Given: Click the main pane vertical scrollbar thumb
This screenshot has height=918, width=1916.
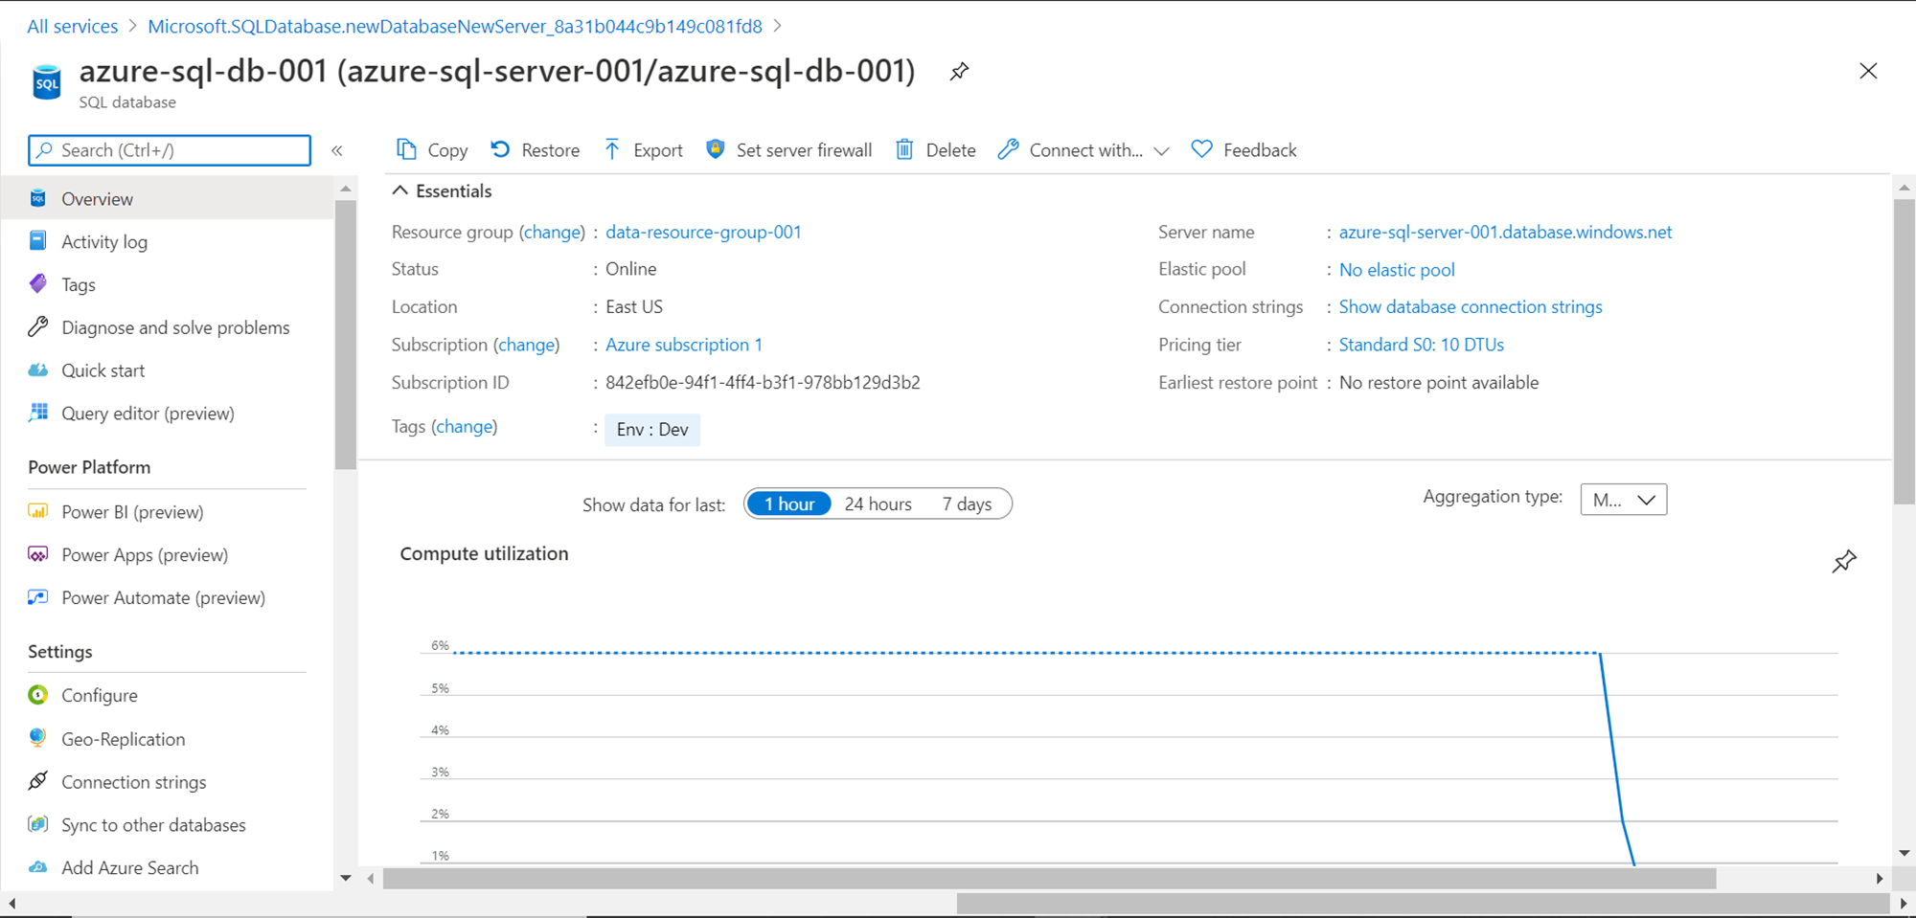Looking at the screenshot, I should point(1905,351).
